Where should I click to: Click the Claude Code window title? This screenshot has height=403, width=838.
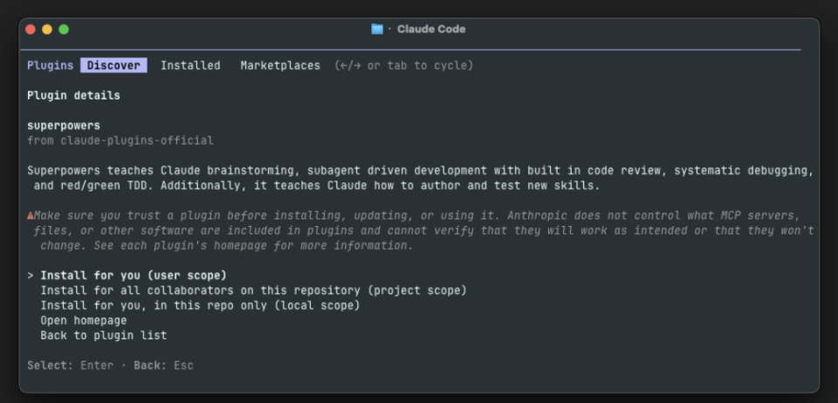[x=431, y=30]
